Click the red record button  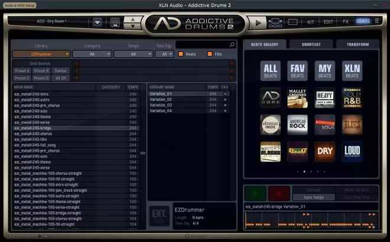279,193
